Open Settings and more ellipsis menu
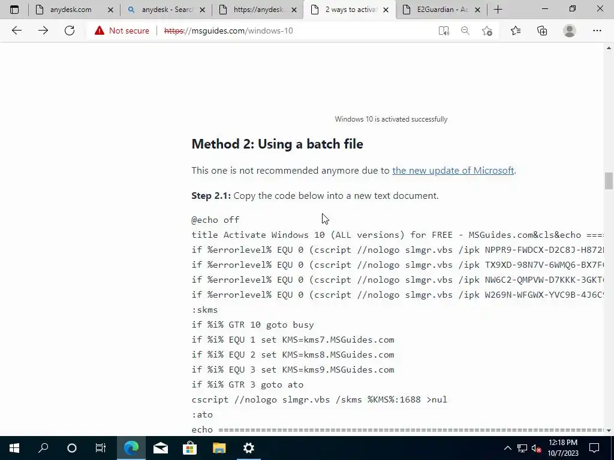Image resolution: width=614 pixels, height=460 pixels. point(597,31)
